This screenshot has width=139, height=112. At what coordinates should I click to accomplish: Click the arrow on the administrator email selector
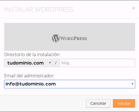(x=133, y=84)
